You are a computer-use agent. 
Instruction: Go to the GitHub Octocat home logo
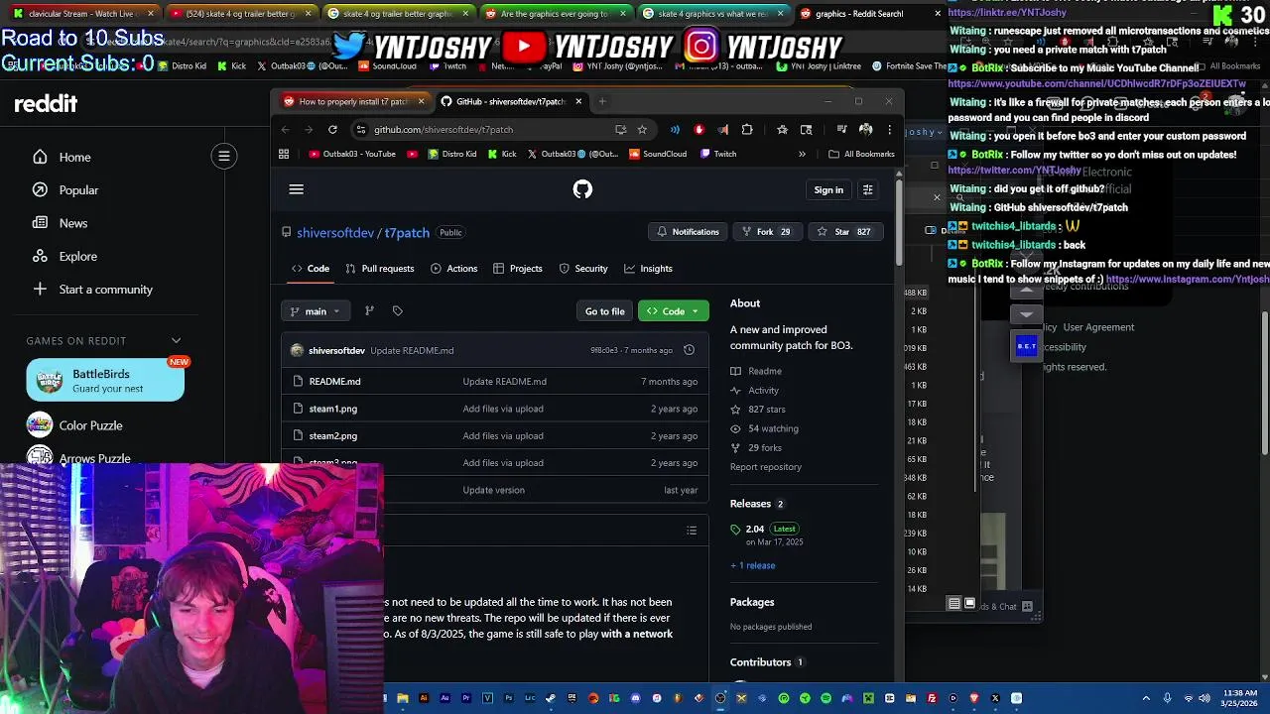point(582,189)
